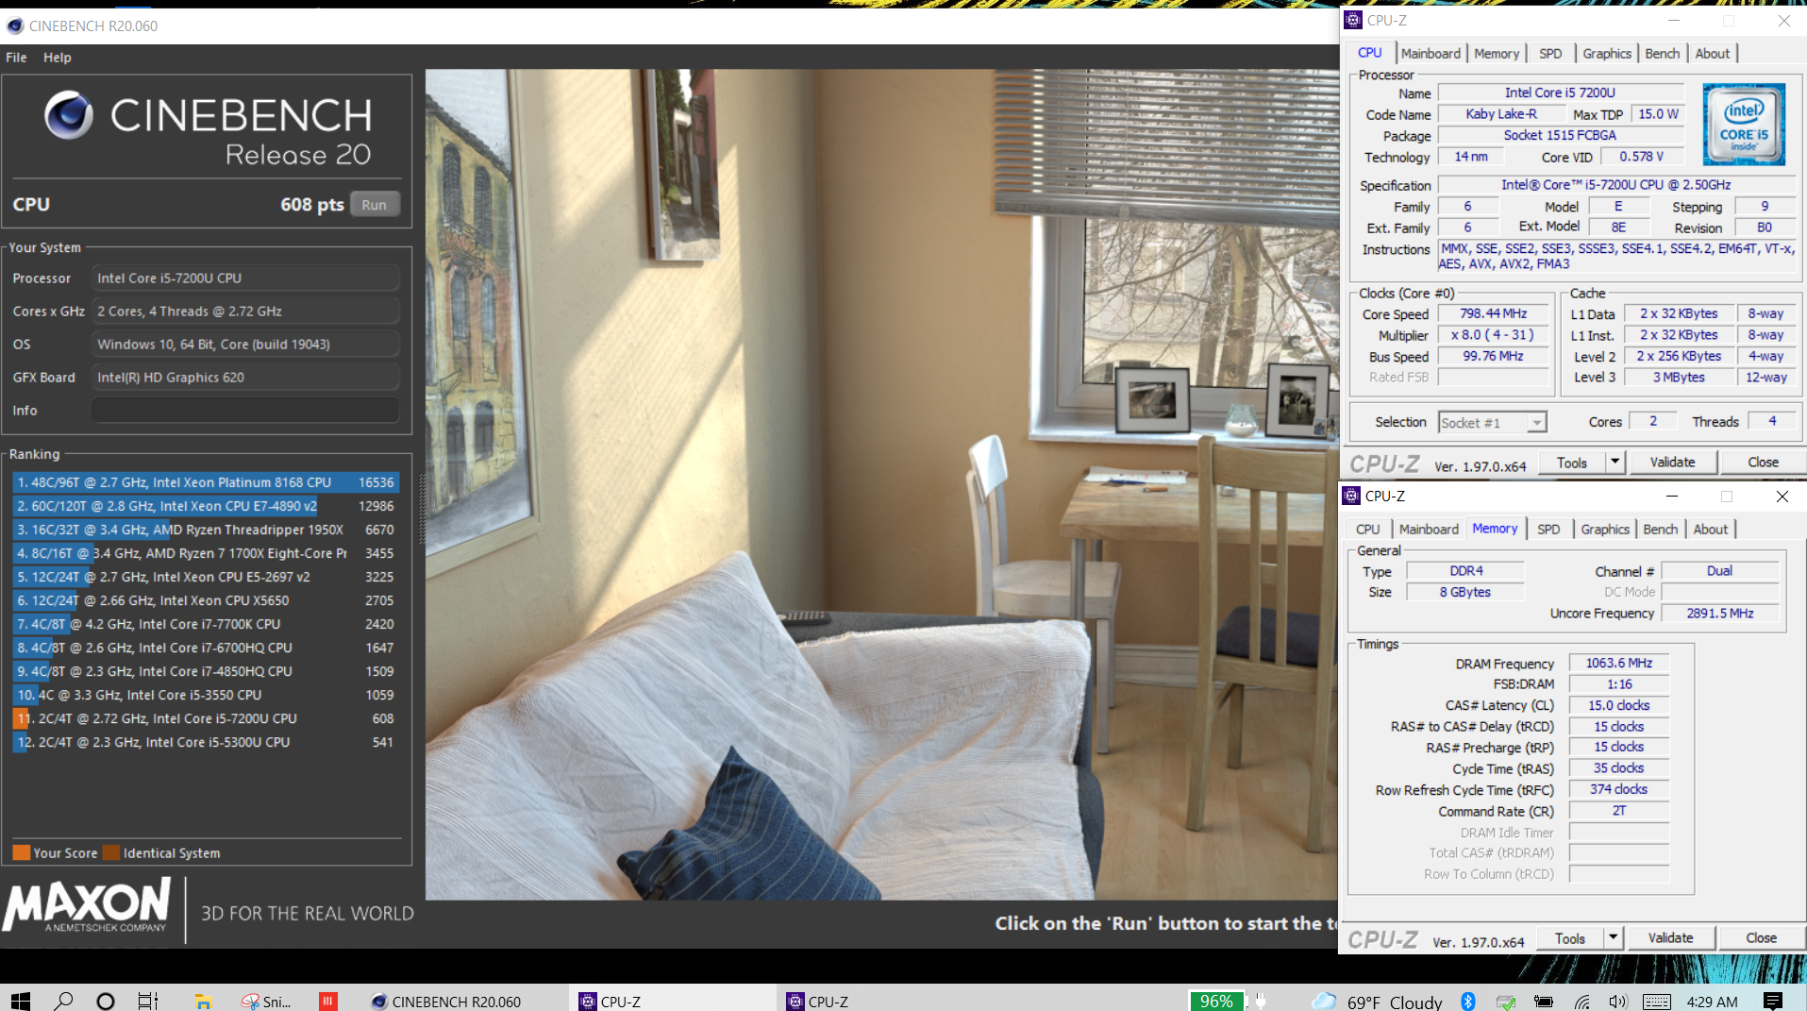Click the MAXON logo
This screenshot has height=1011, width=1807.
tap(87, 905)
